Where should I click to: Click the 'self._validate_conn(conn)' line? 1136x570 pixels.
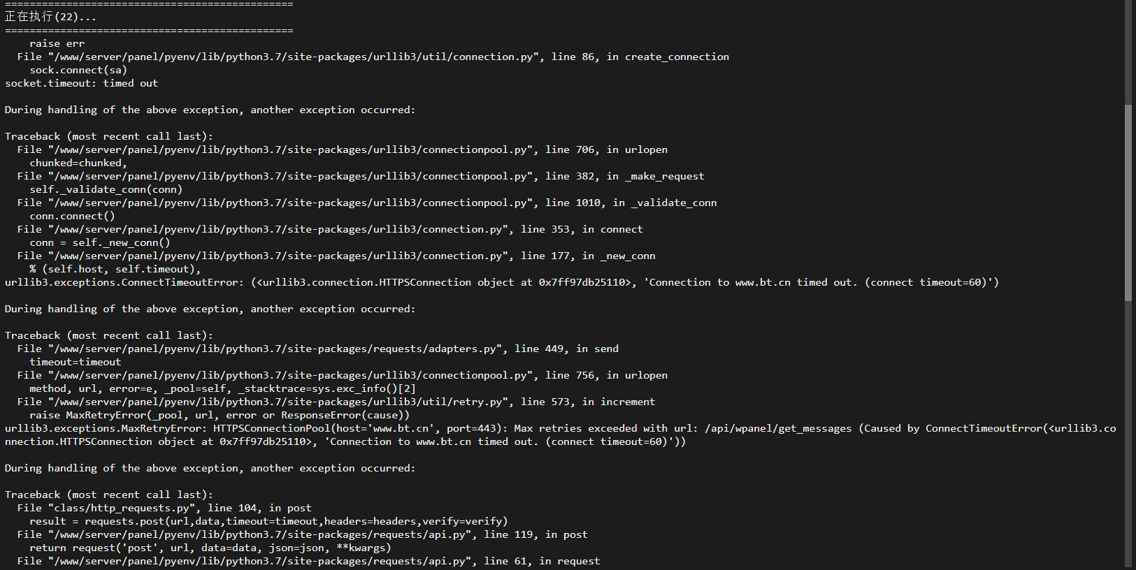coord(106,189)
